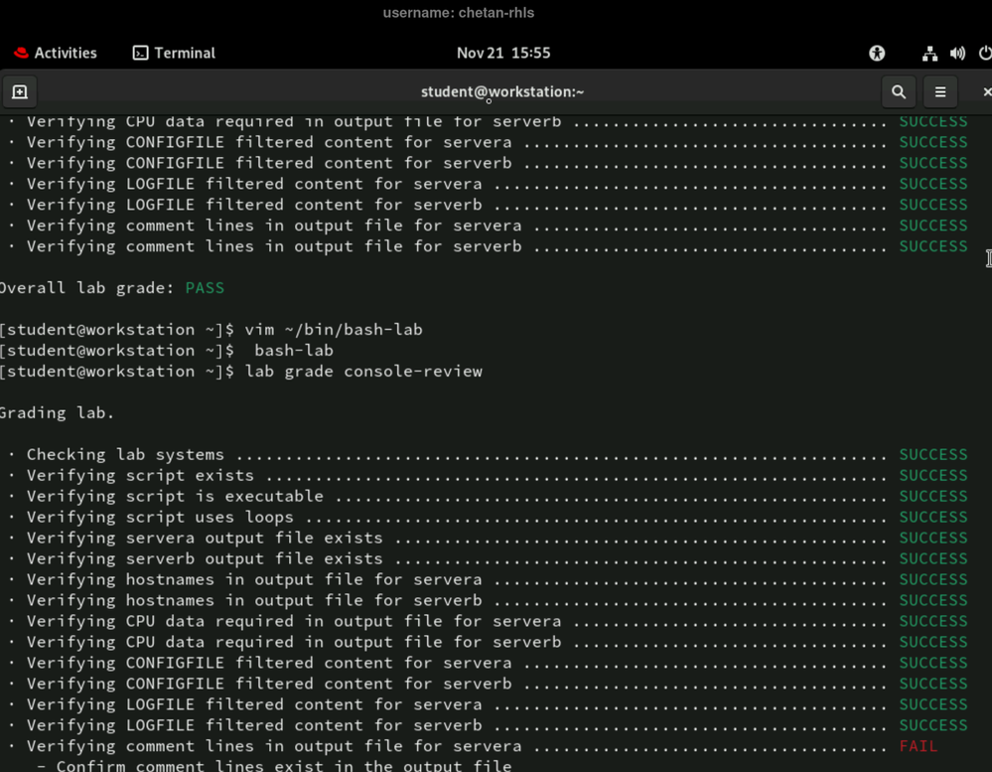
Task: Open the Nov 21 15:55 clock calendar
Action: point(502,53)
